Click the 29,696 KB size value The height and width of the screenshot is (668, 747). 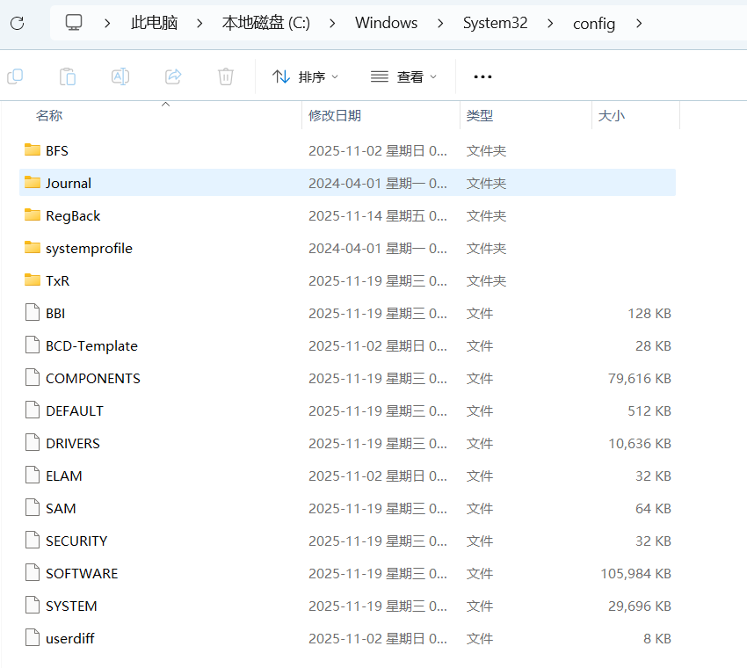tap(639, 606)
